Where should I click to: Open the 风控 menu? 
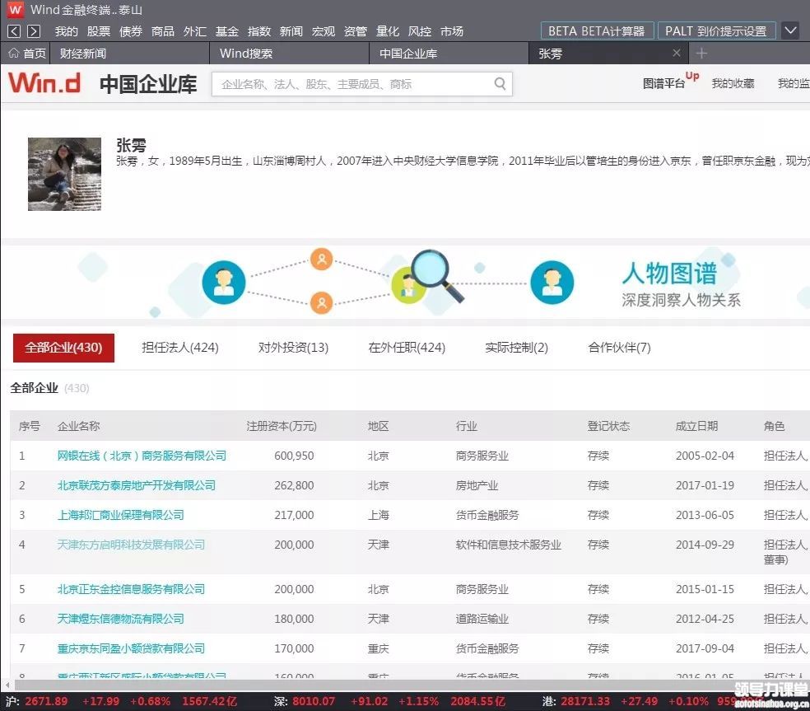[420, 31]
